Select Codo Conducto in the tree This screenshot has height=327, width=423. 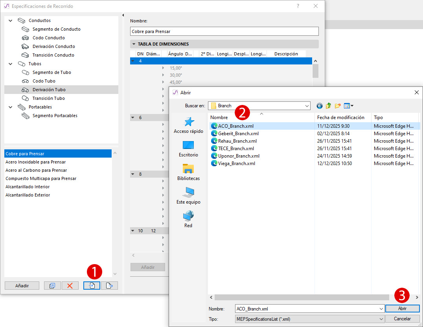pos(49,38)
